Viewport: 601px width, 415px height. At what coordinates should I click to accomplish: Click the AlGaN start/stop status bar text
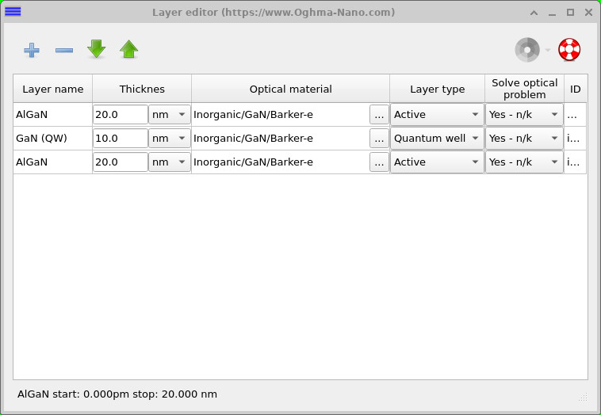point(117,394)
